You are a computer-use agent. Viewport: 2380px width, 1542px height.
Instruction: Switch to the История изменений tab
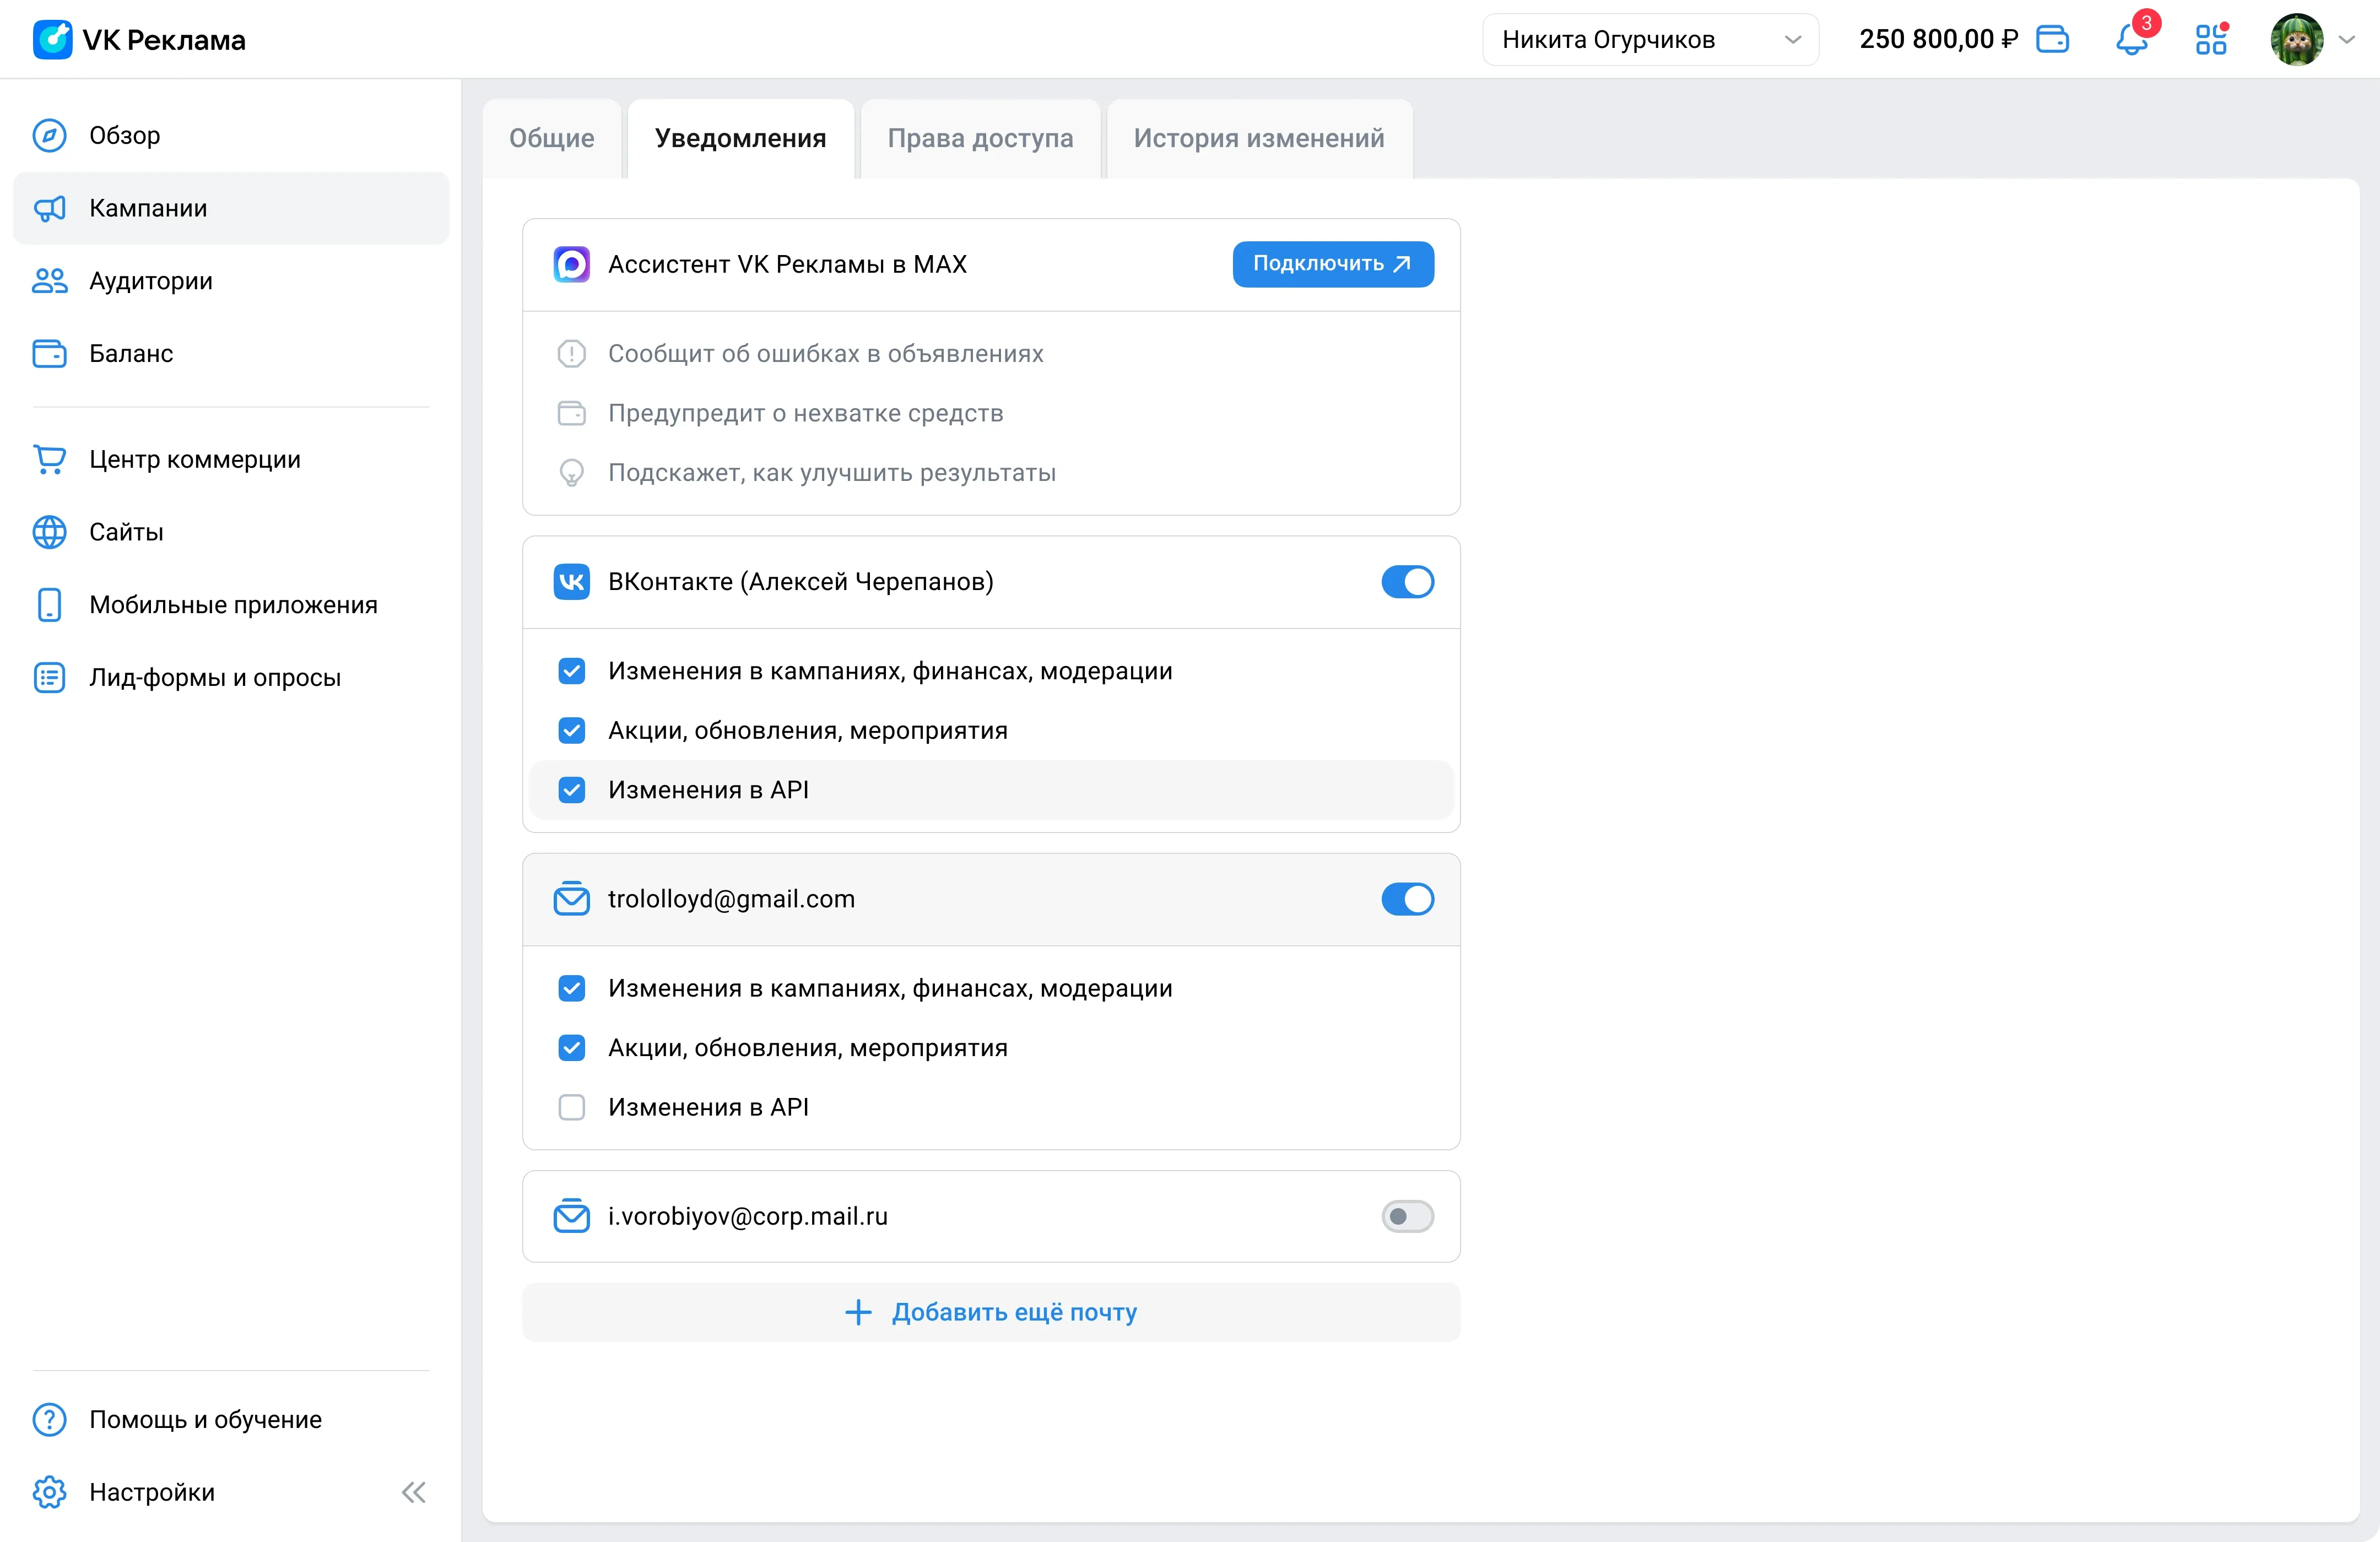click(1259, 138)
